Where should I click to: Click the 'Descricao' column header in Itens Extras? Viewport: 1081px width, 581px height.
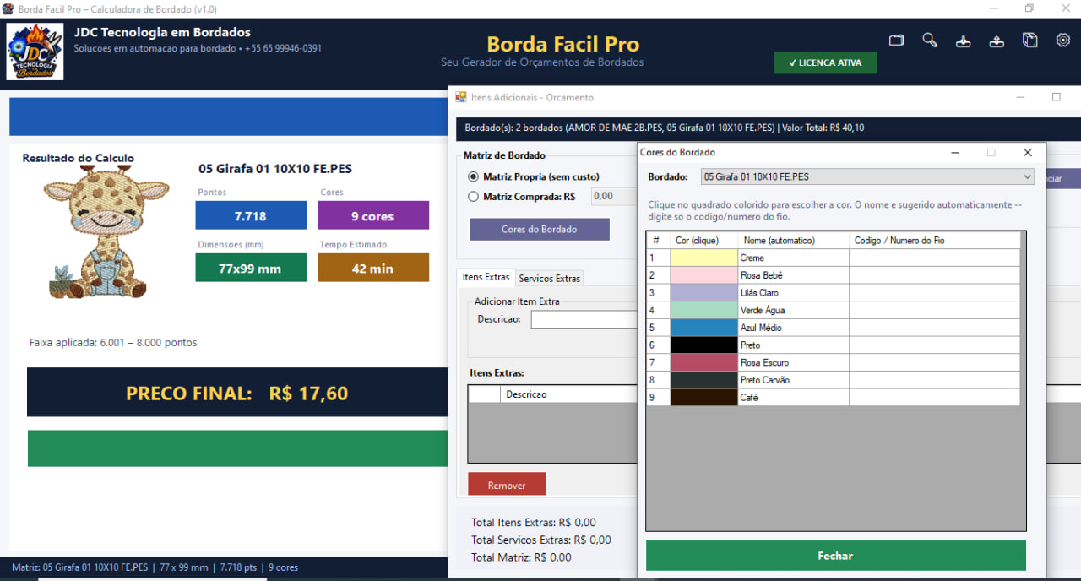click(x=568, y=394)
